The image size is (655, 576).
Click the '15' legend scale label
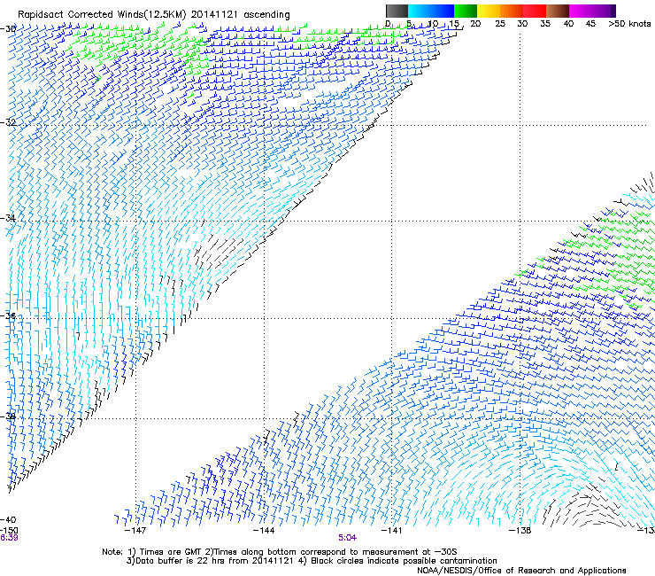(x=454, y=24)
